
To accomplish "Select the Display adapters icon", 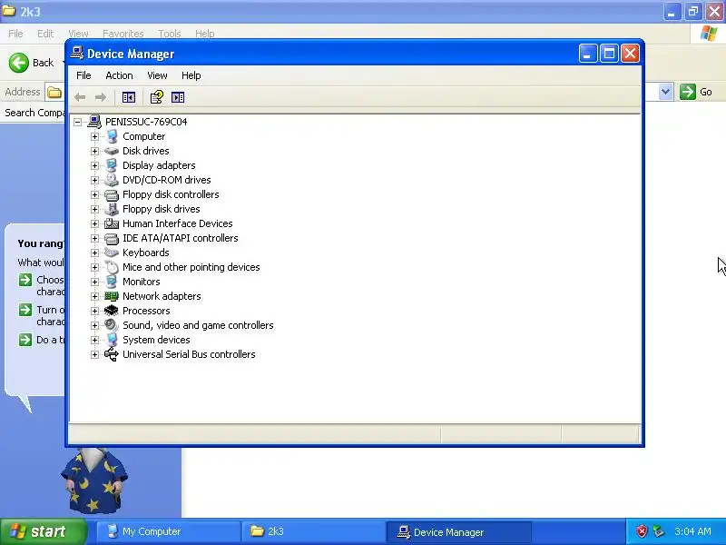I will (112, 165).
